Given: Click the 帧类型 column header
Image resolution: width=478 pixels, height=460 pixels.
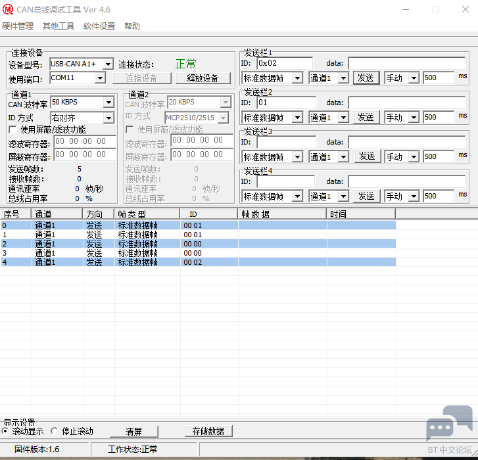Looking at the screenshot, I should point(147,214).
